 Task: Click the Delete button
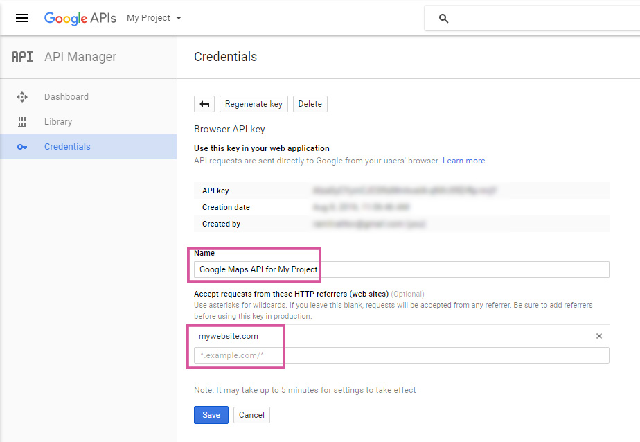[x=310, y=104]
